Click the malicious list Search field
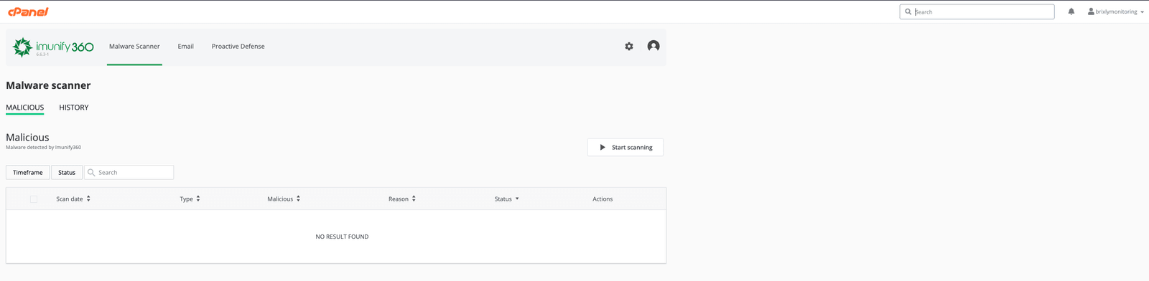Image resolution: width=1149 pixels, height=281 pixels. coord(129,173)
